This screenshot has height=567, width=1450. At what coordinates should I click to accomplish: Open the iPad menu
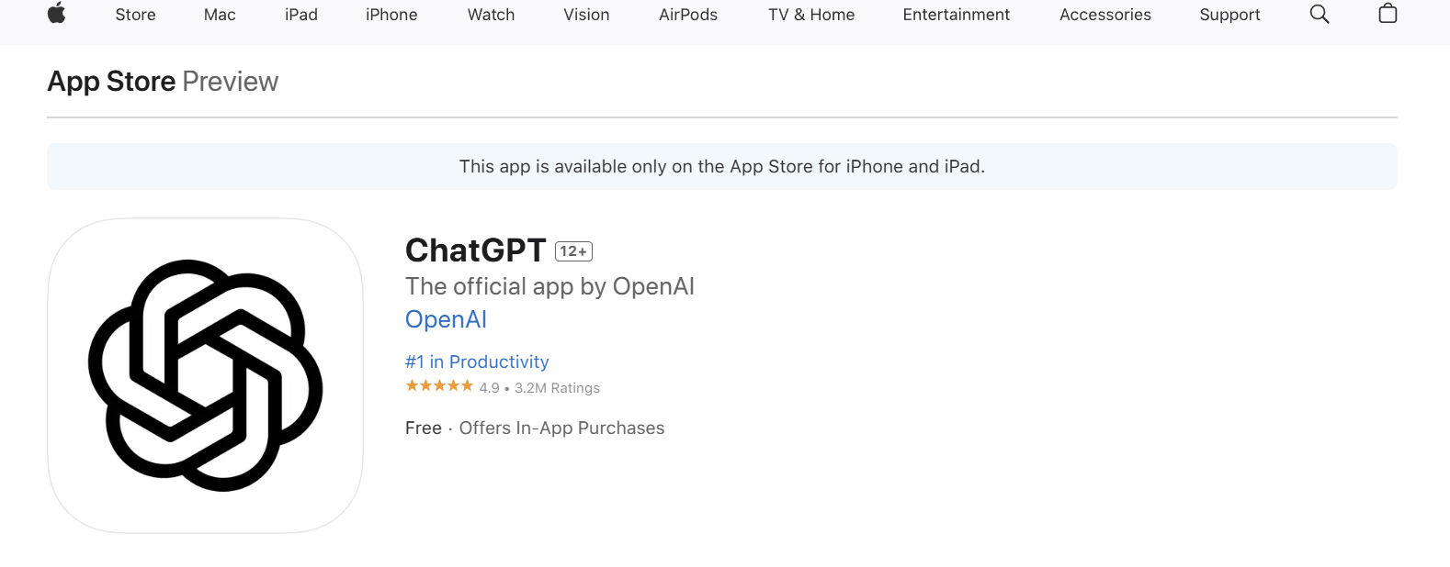(x=301, y=15)
